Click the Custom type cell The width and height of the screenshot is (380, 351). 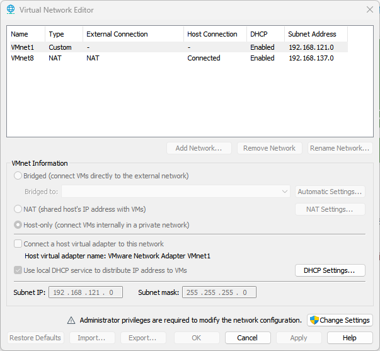pos(60,47)
